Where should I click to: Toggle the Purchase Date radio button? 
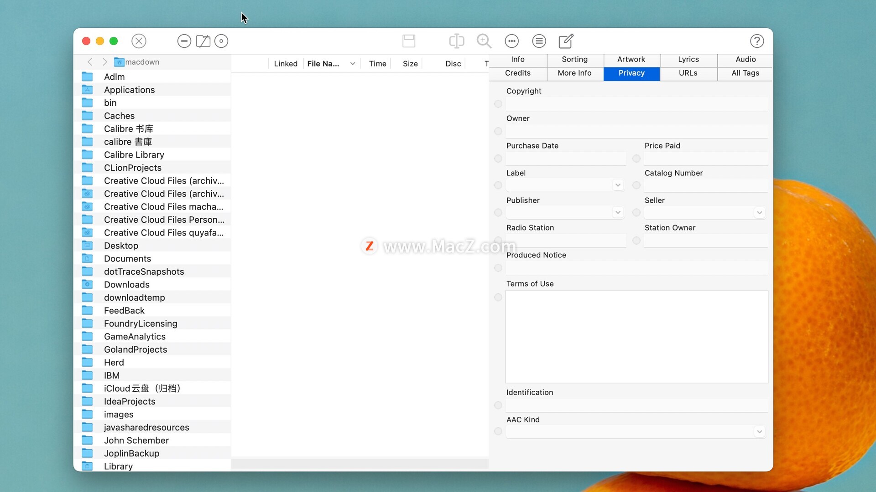click(x=498, y=159)
